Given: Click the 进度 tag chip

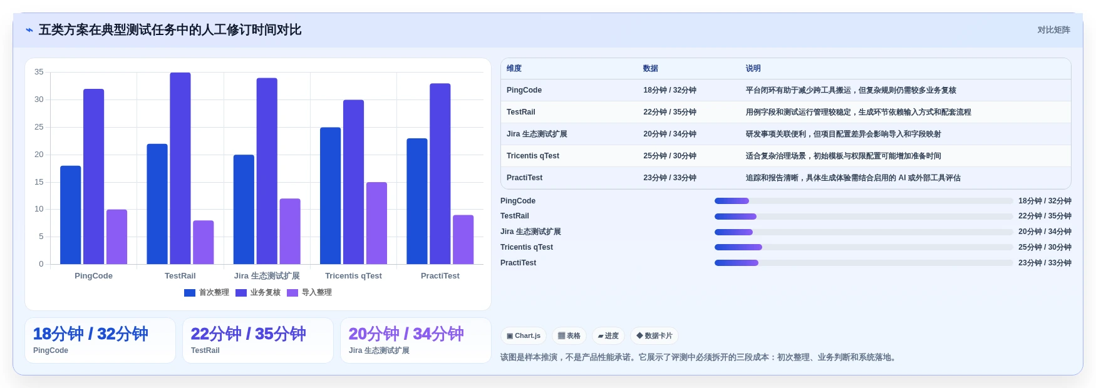Looking at the screenshot, I should click(608, 336).
